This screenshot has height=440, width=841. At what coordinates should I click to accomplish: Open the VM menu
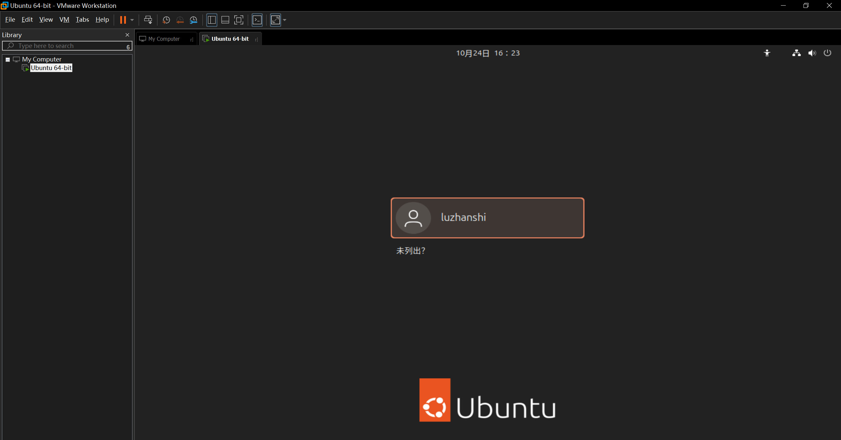[x=64, y=20]
